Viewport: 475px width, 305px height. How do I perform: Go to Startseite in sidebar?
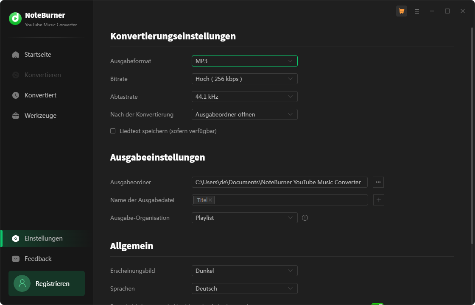[x=46, y=55]
